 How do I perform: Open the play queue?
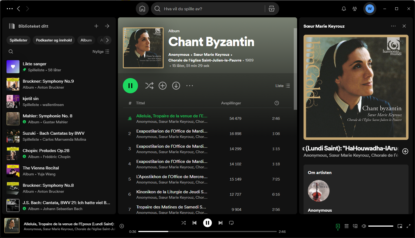[x=347, y=226]
